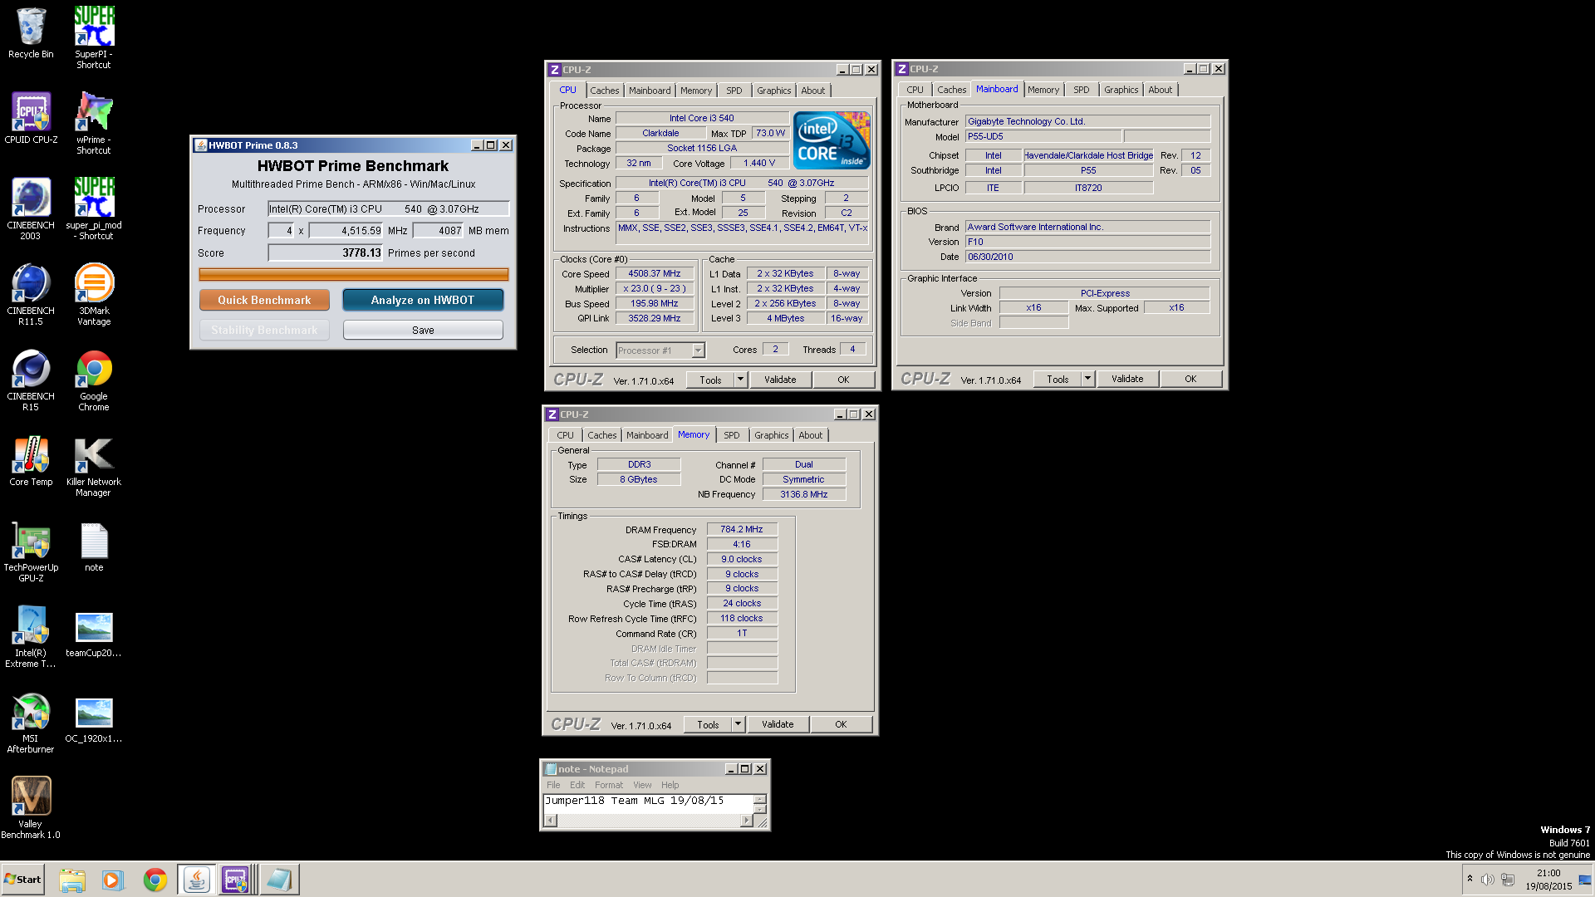Click the Score field showing 3778.13

pyautogui.click(x=325, y=252)
